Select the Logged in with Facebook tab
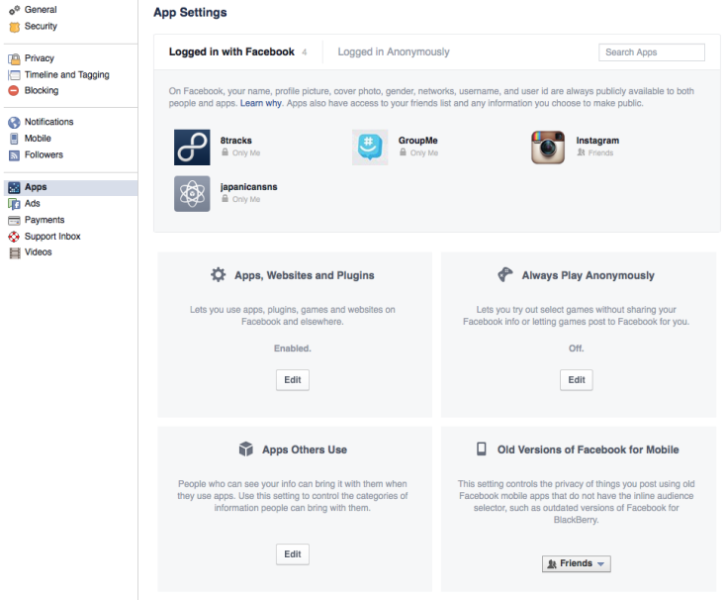Image resolution: width=726 pixels, height=600 pixels. [x=231, y=52]
